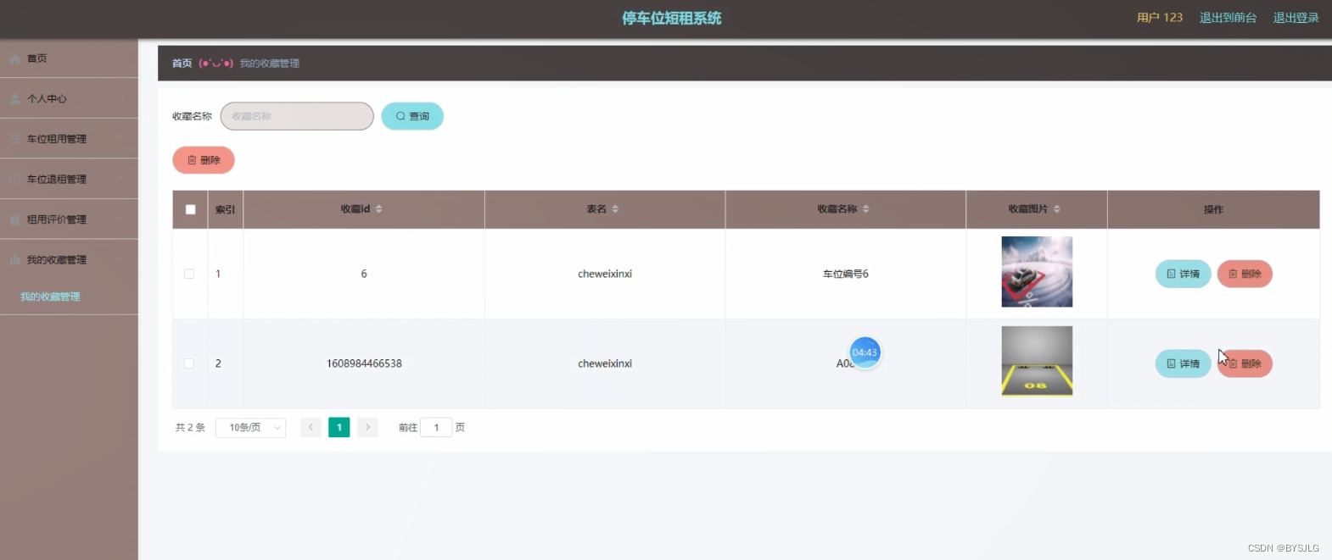The height and width of the screenshot is (560, 1332).
Task: Click the 删除 button above the table
Action: click(204, 160)
